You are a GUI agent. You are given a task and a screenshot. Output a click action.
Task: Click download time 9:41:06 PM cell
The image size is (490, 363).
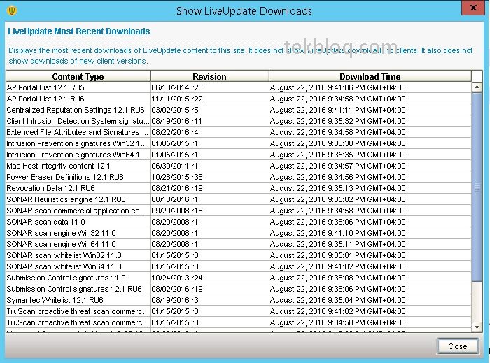(370, 87)
